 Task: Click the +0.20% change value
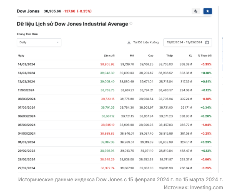click(206, 116)
